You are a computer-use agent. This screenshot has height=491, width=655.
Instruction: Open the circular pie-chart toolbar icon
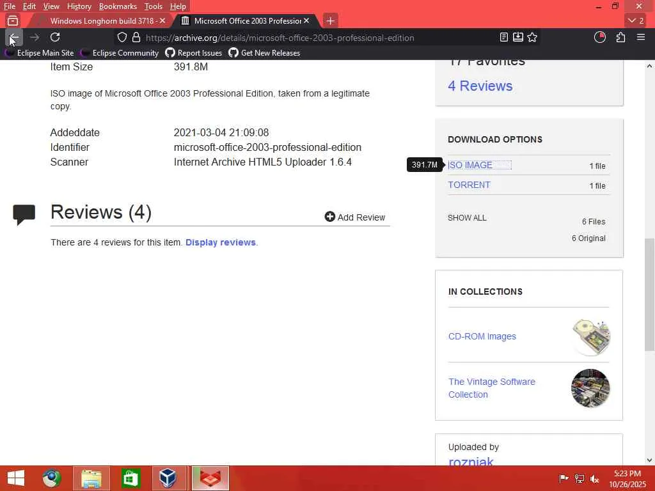pyautogui.click(x=600, y=38)
